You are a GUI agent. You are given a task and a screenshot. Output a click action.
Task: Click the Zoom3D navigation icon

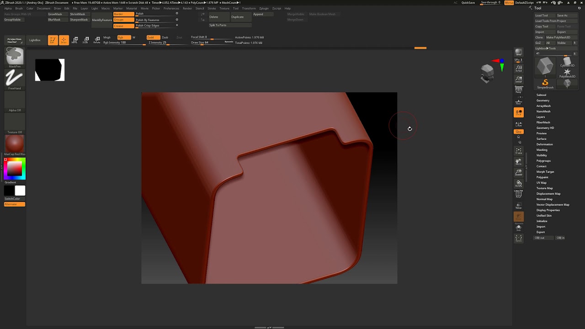[x=518, y=172]
